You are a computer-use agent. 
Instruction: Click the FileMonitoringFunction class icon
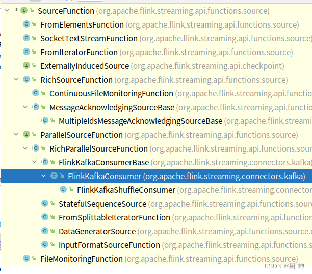click(x=27, y=258)
